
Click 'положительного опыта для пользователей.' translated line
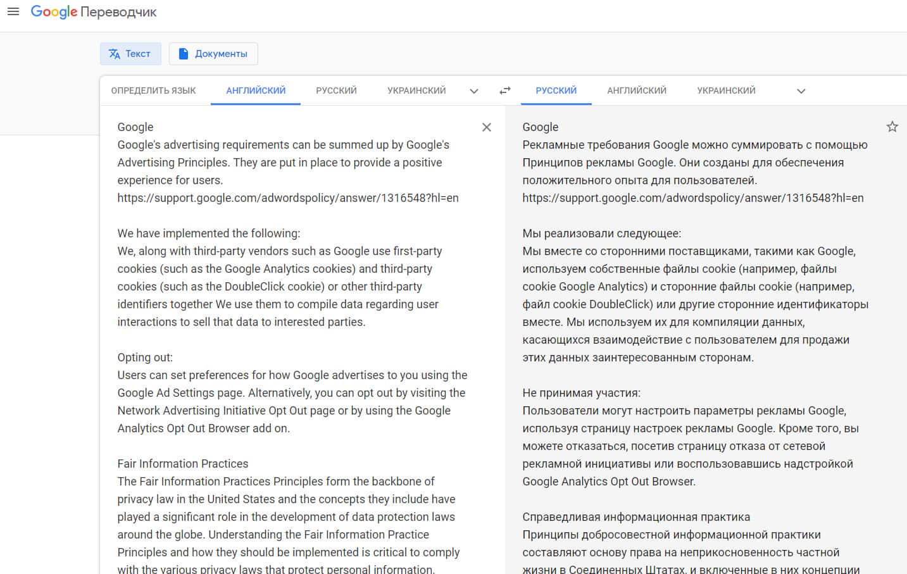pyautogui.click(x=640, y=180)
